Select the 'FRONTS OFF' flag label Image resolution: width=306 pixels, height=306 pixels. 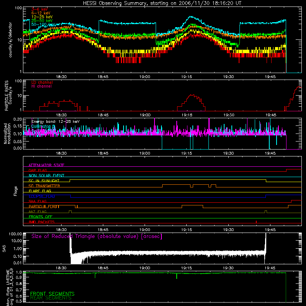click(41, 217)
